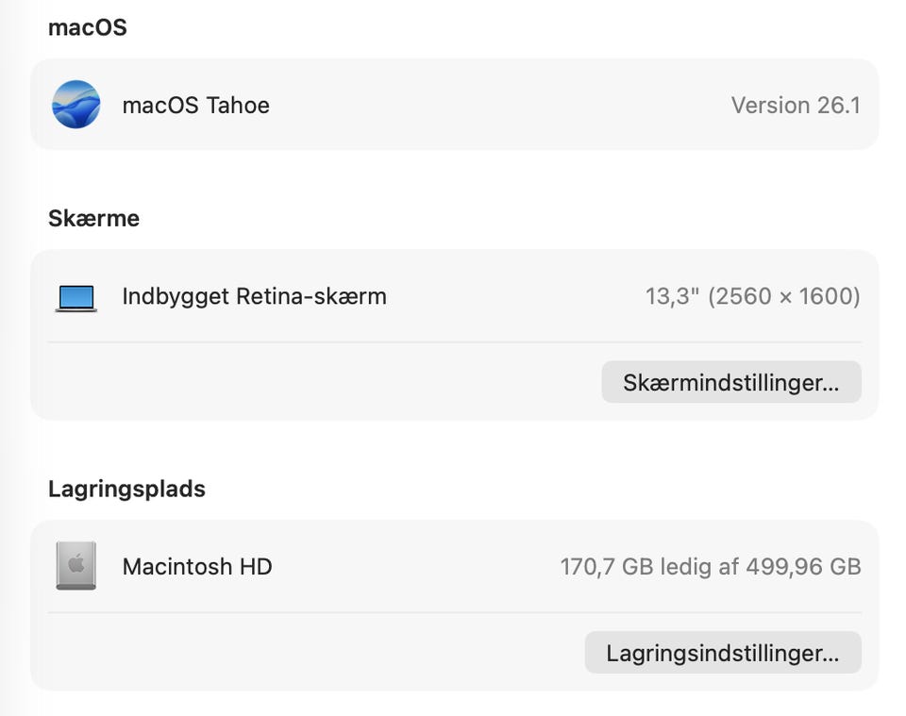The image size is (906, 716).
Task: Select the Indbygget Retina-skærm label
Action: tap(254, 296)
